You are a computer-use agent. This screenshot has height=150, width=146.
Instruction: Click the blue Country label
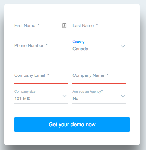[x=79, y=42]
